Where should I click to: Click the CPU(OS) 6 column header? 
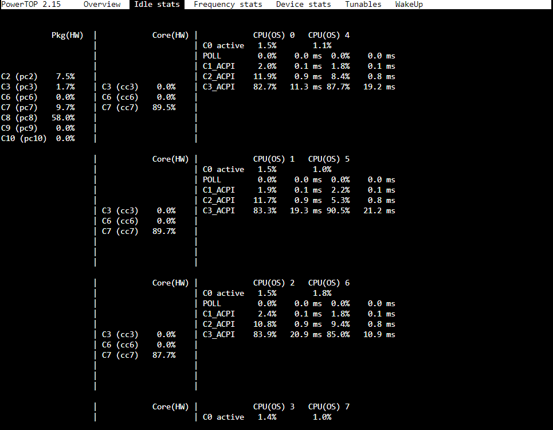(329, 283)
